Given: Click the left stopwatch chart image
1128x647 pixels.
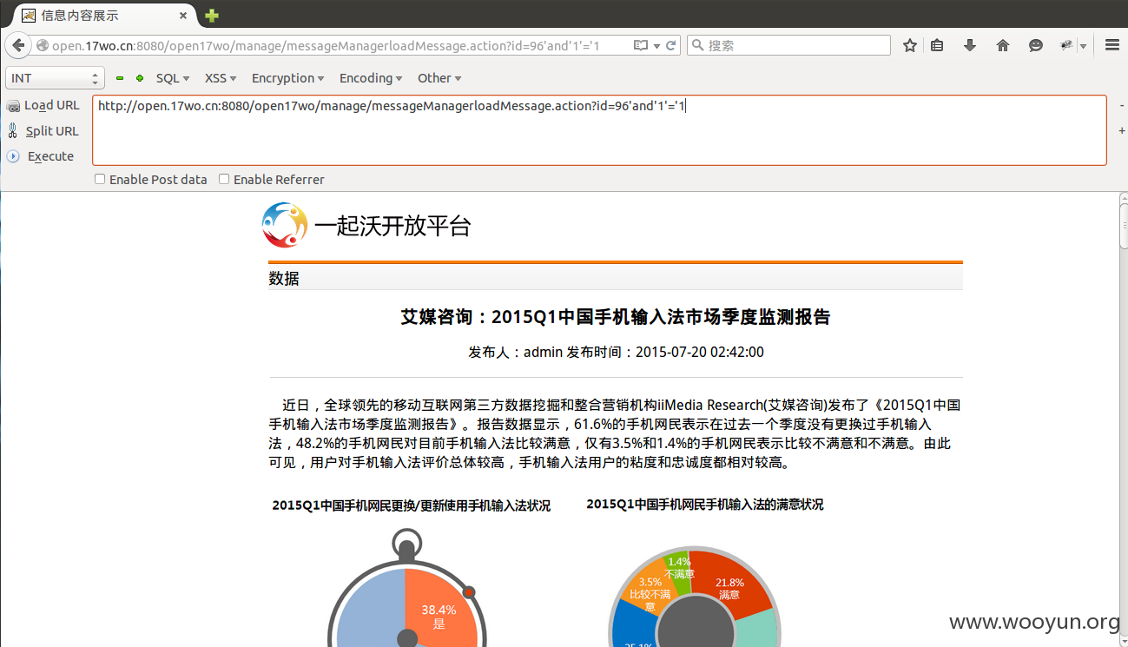Looking at the screenshot, I should (406, 586).
